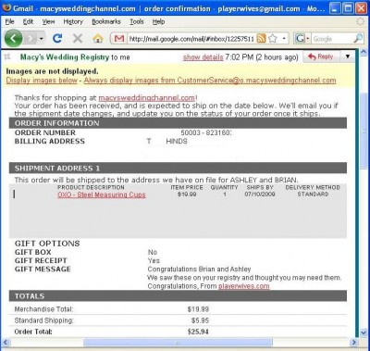Click the activity throbber icon in menu bar
The width and height of the screenshot is (370, 351).
point(360,21)
